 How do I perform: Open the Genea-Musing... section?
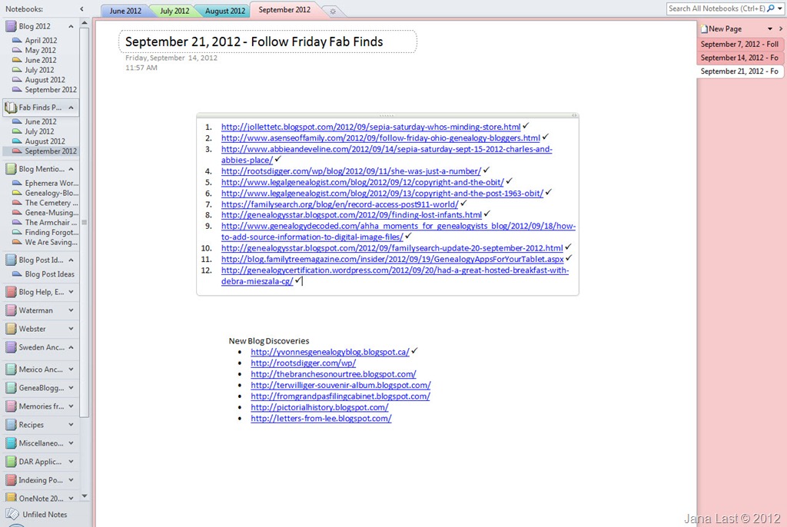click(51, 213)
